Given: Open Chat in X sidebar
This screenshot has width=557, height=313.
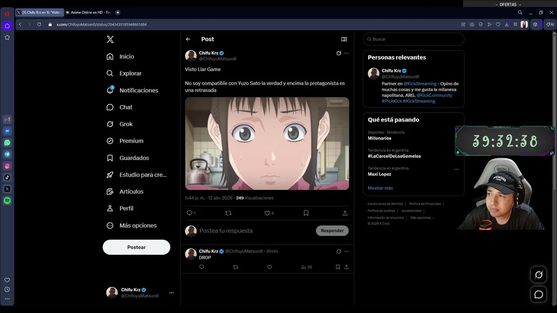Looking at the screenshot, I should 119,107.
